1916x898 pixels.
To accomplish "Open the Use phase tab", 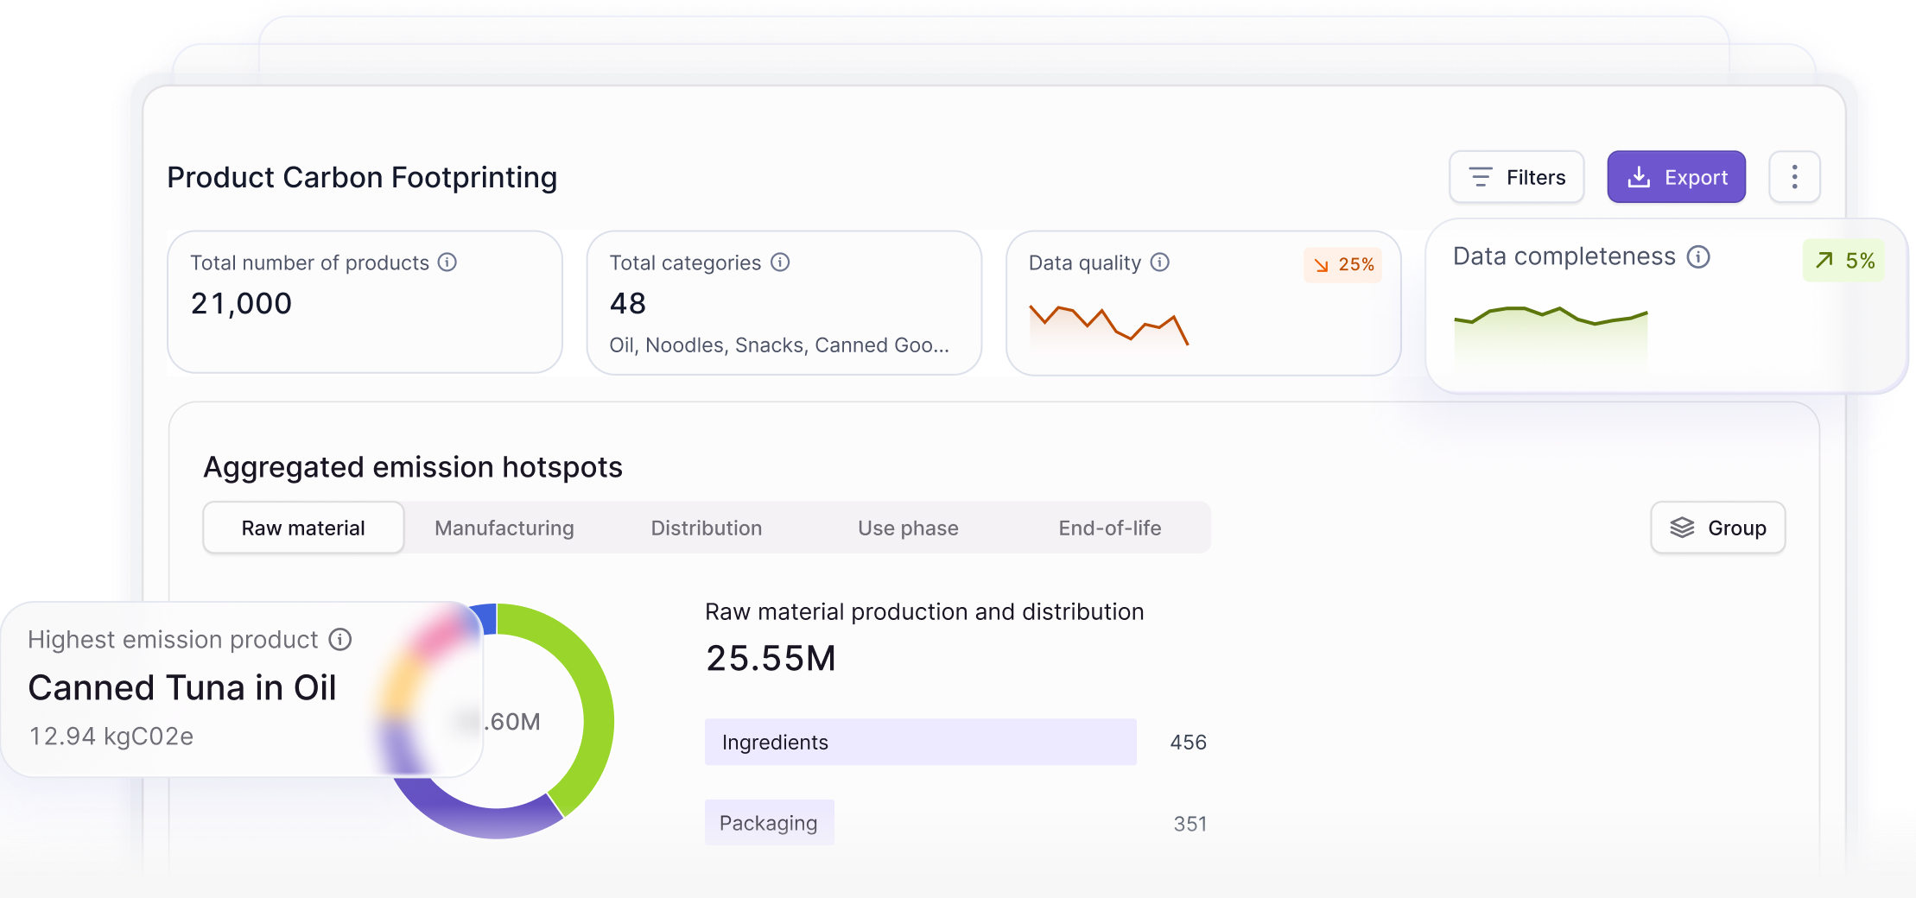I will [908, 528].
